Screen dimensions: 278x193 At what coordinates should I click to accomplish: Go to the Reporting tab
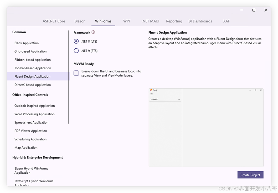click(174, 21)
